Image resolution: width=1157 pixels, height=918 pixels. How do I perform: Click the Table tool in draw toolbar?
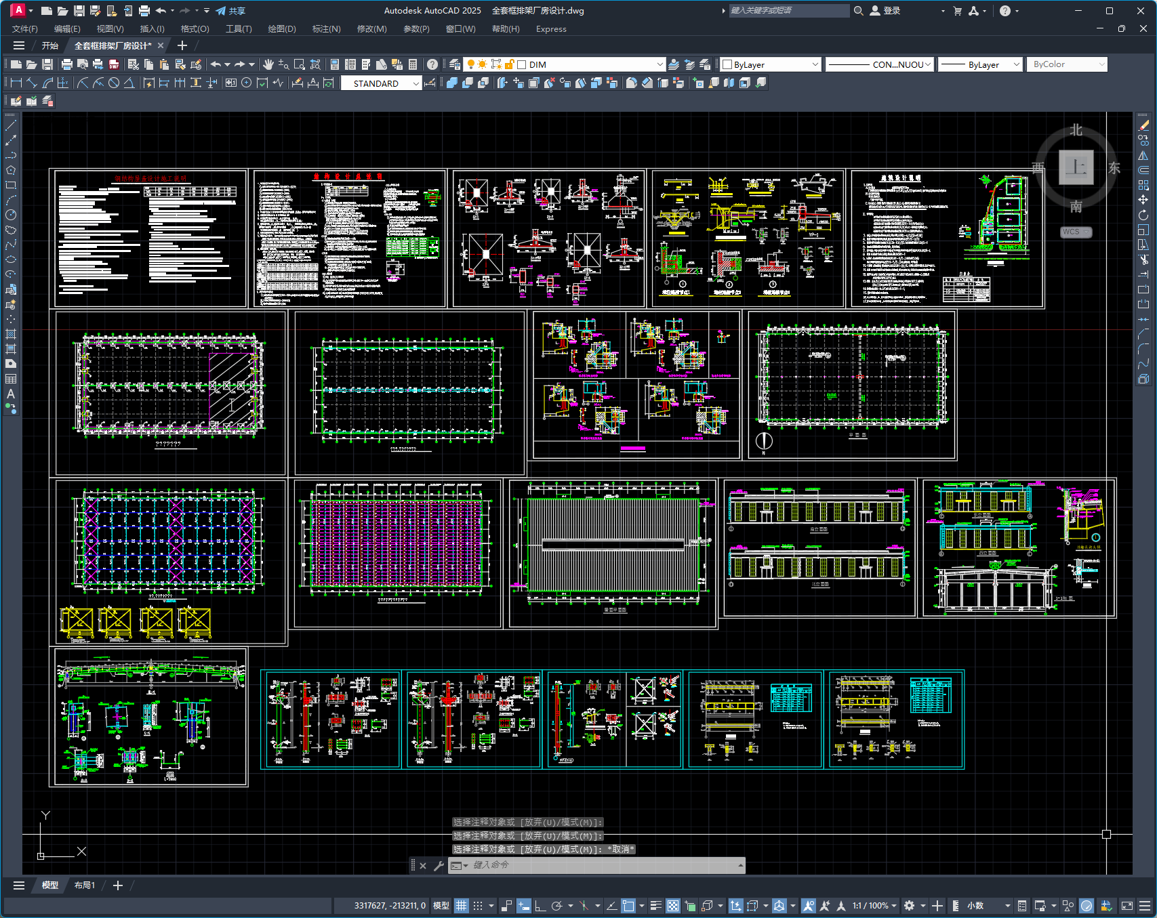[x=11, y=379]
